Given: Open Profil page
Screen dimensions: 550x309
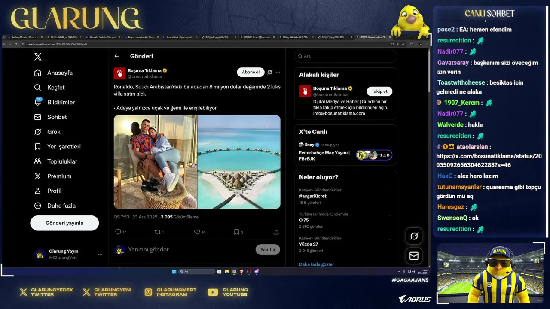Looking at the screenshot, I should (x=48, y=191).
